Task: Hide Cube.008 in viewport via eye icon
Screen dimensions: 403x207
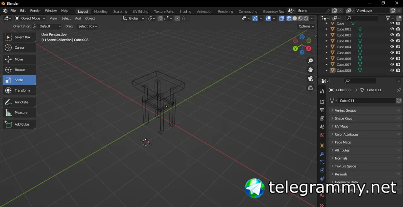Action: pyautogui.click(x=392, y=70)
